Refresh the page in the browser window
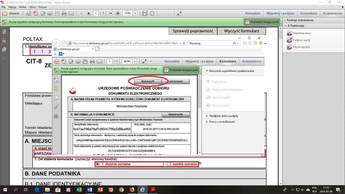The height and width of the screenshot is (194, 345). tap(184, 43)
